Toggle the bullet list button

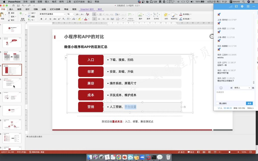(x=94, y=14)
